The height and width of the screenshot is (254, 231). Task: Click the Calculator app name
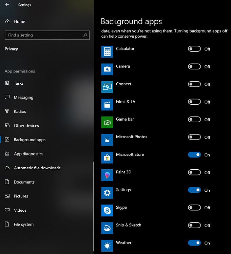125,48
